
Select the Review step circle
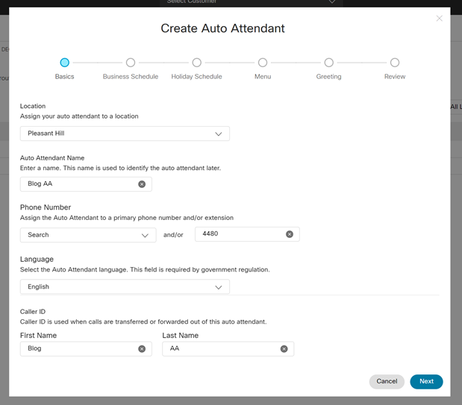point(395,63)
